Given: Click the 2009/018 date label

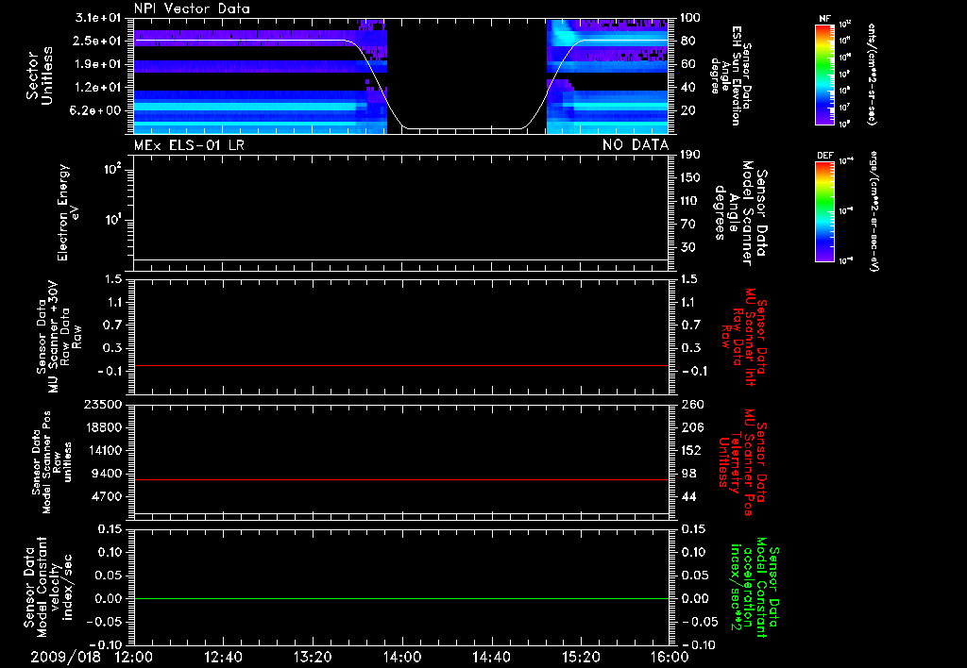Looking at the screenshot, I should point(65,657).
